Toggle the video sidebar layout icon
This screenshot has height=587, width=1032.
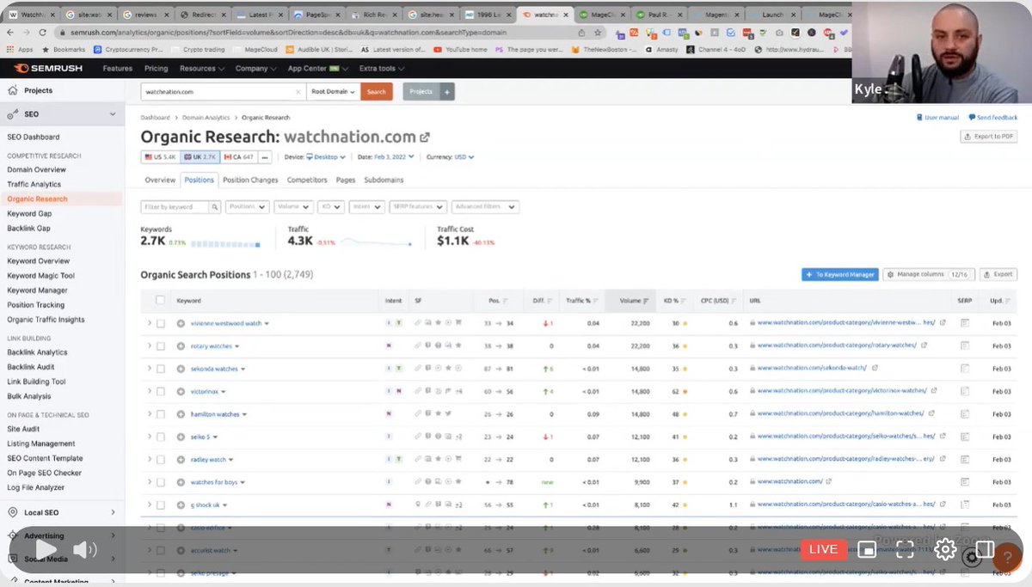coord(985,549)
